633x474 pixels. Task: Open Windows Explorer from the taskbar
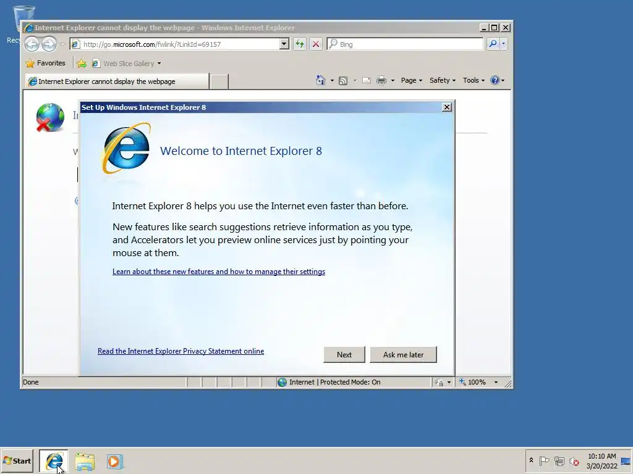pyautogui.click(x=85, y=462)
